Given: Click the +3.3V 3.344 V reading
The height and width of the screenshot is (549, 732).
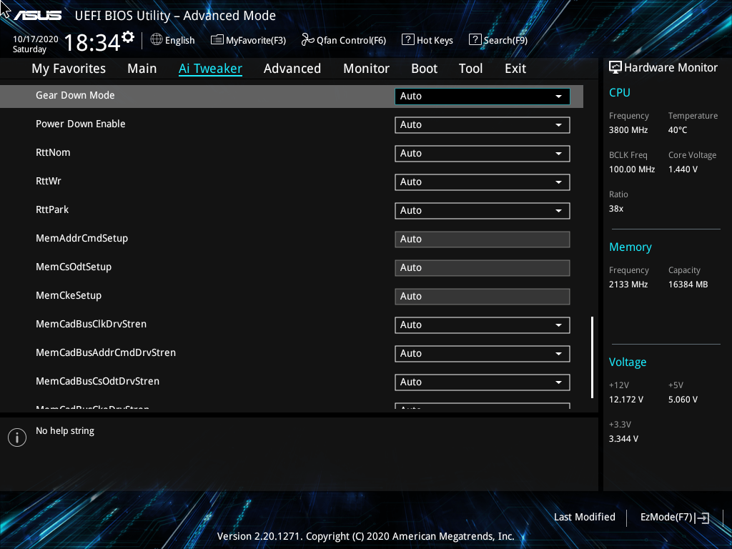Looking at the screenshot, I should click(623, 439).
